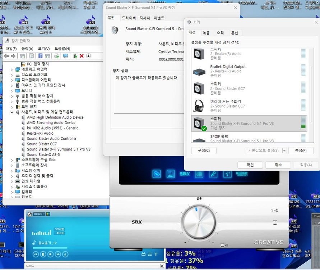Open the Dolby Digital Live icon
Viewport: 320px width, 270px height.
click(242, 174)
